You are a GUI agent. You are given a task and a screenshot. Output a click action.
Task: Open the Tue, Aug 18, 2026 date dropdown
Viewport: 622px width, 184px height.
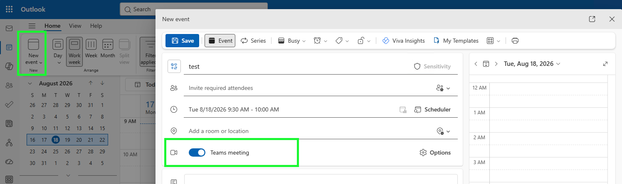coord(532,64)
